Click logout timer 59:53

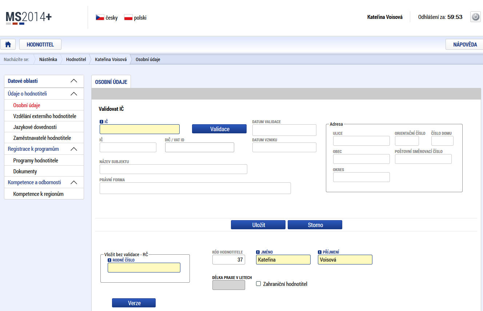coord(455,17)
